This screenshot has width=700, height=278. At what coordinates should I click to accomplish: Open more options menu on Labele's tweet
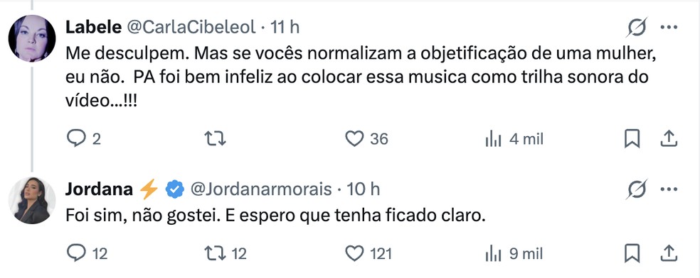pos(669,28)
